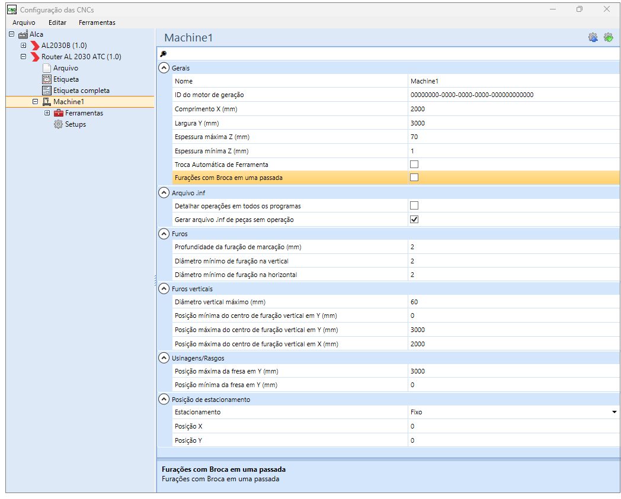This screenshot has width=621, height=499.
Task: Click the gear icon with the green arrow
Action: coord(609,38)
